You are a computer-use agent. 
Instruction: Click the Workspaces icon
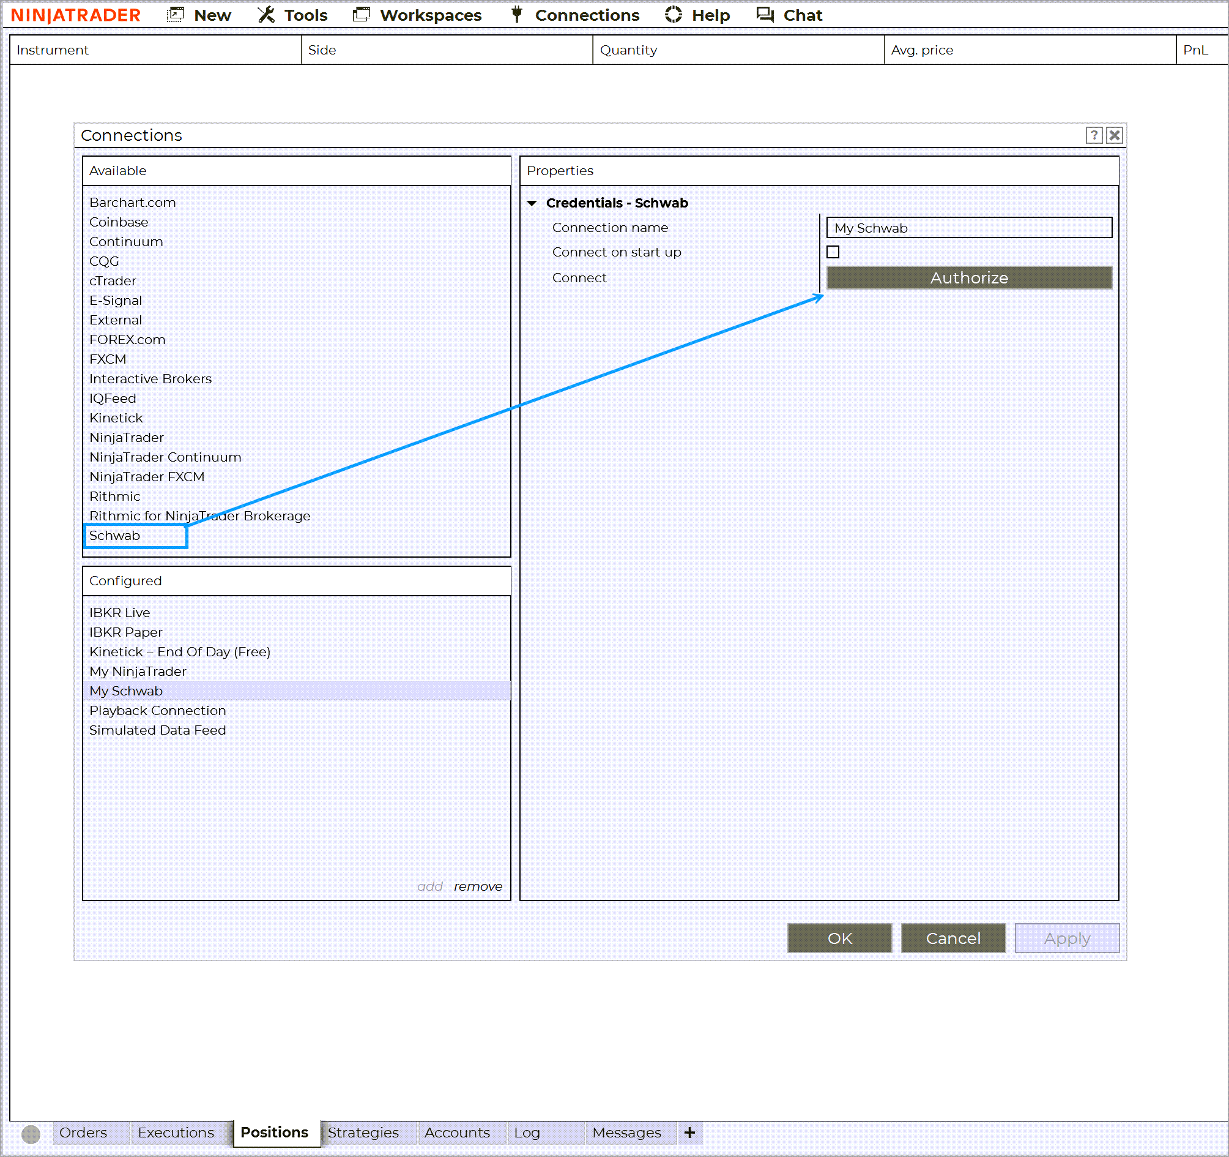click(x=362, y=15)
